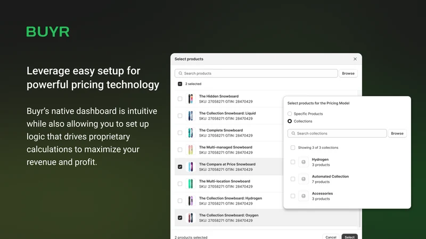
Task: Click the Search products input field
Action: [x=256, y=73]
